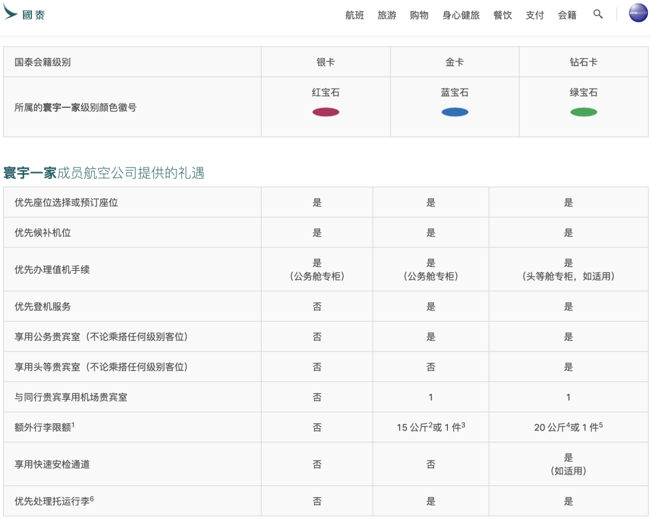651x519 pixels.
Task: Click the oneworld alliance logo
Action: point(637,13)
